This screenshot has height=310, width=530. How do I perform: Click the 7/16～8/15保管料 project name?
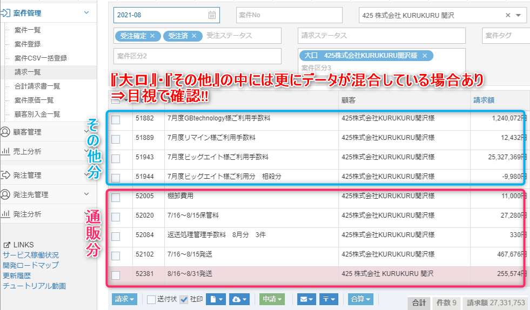point(193,215)
